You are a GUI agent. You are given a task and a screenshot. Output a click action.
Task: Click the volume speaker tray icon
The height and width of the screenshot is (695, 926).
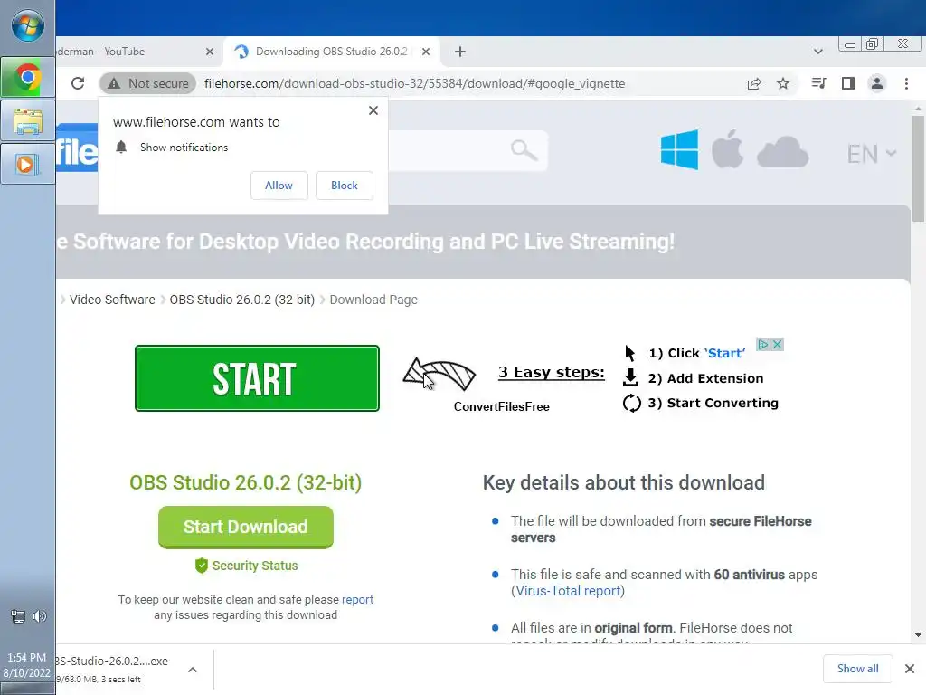click(40, 616)
